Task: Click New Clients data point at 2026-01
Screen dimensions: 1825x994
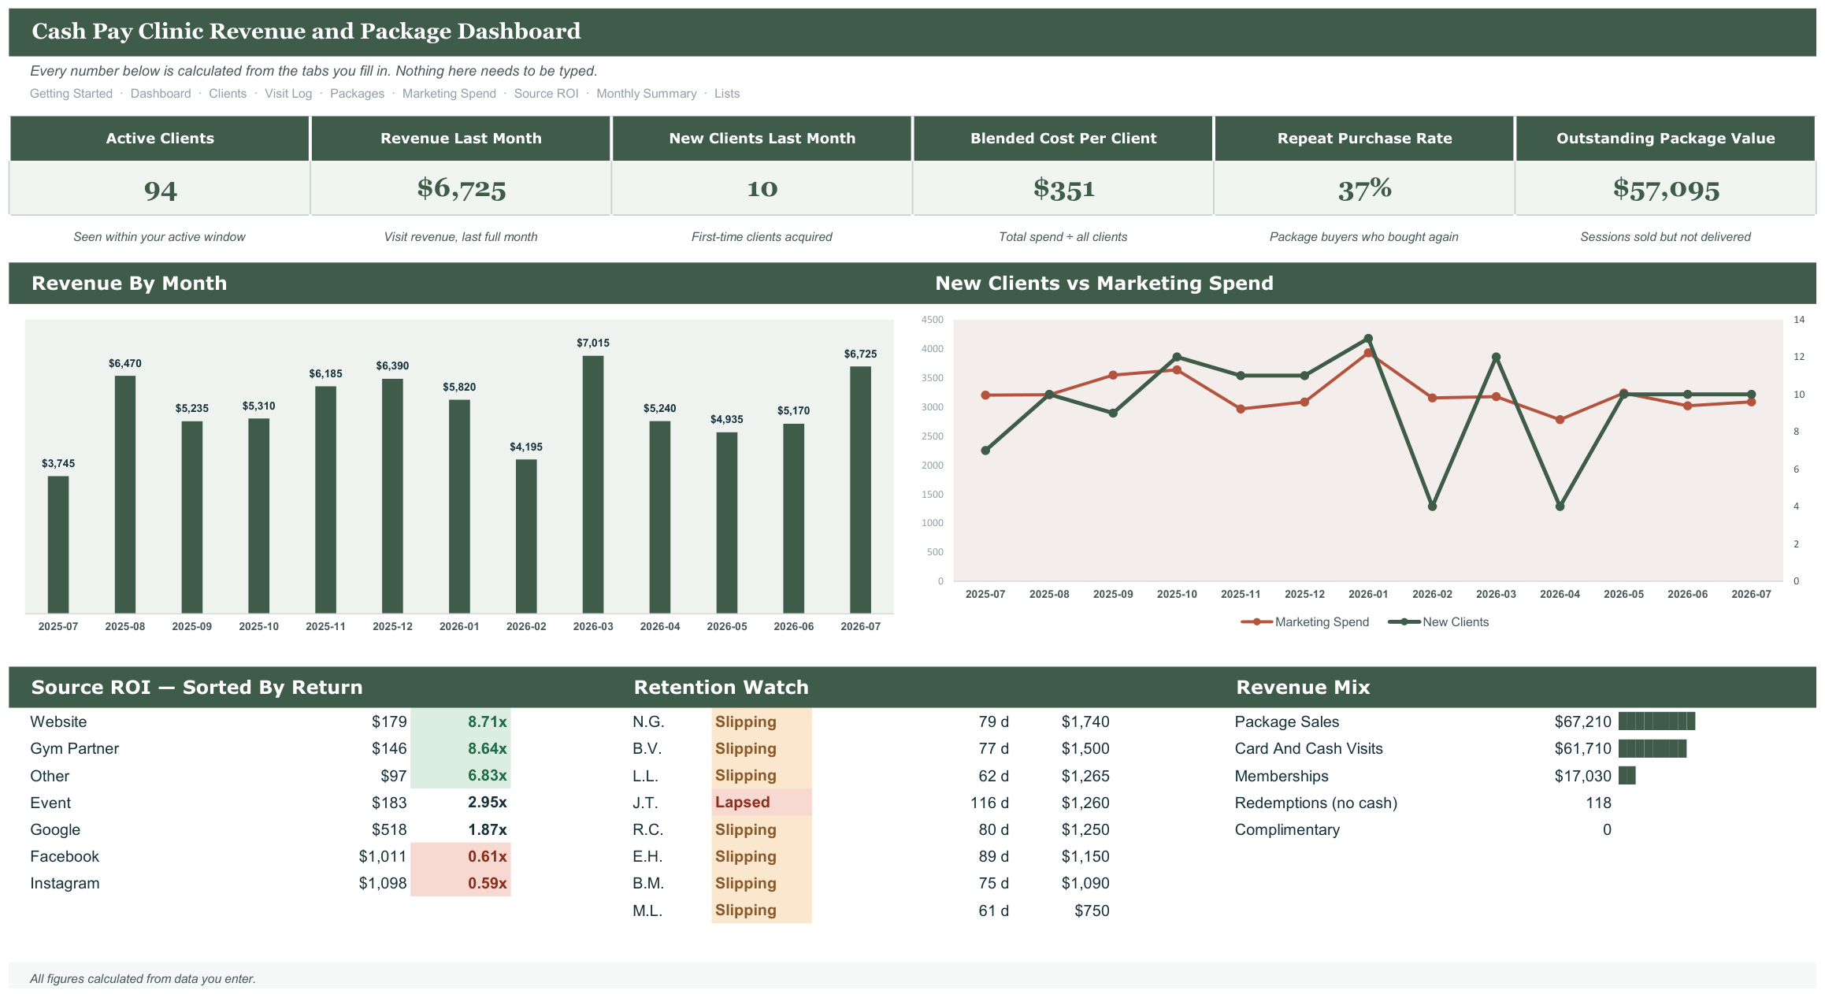Action: coord(1368,339)
